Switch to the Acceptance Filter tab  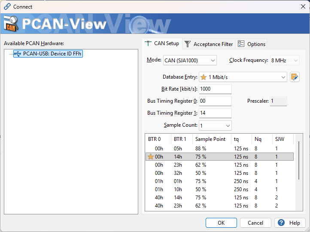coord(209,44)
